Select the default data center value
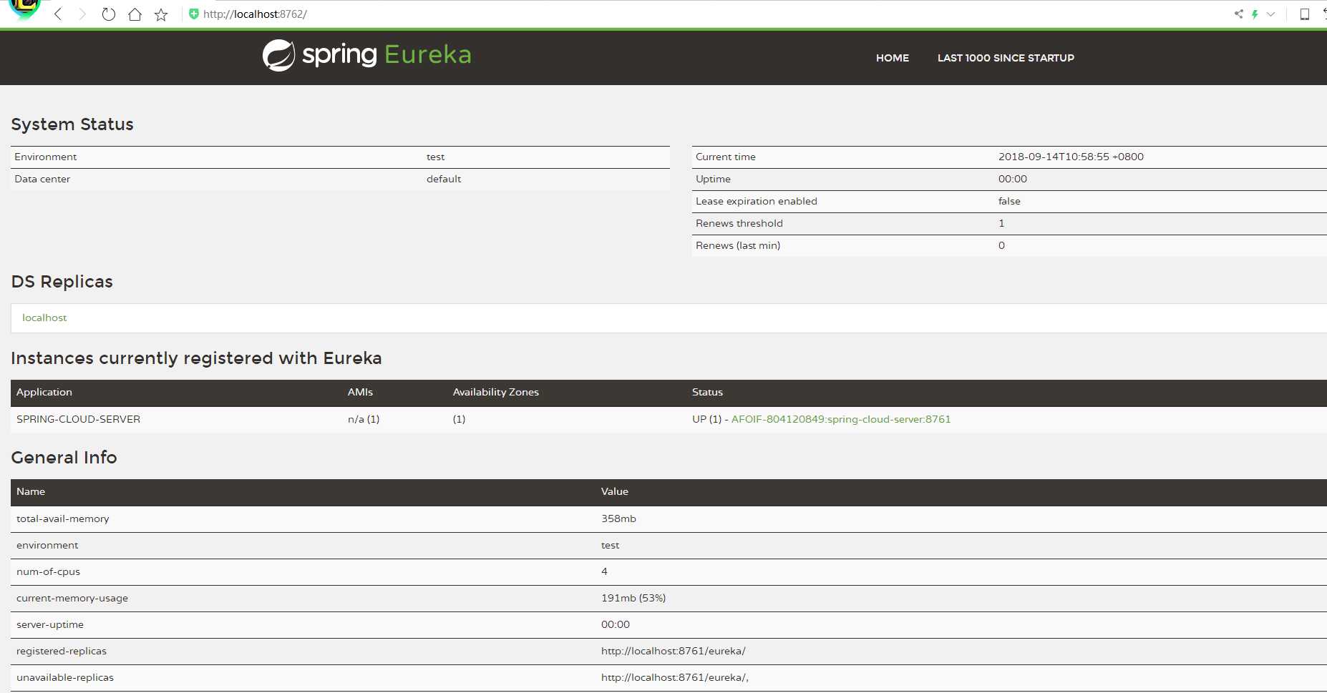The image size is (1327, 693). 444,179
